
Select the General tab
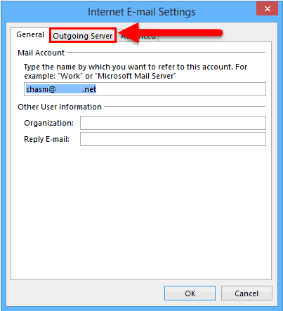pos(30,34)
